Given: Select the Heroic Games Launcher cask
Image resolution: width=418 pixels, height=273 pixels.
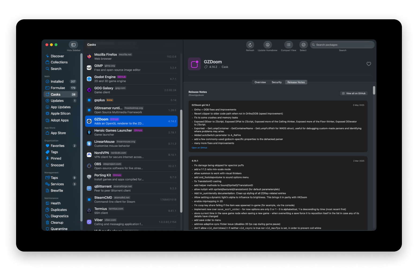Looking at the screenshot, I should [131, 132].
